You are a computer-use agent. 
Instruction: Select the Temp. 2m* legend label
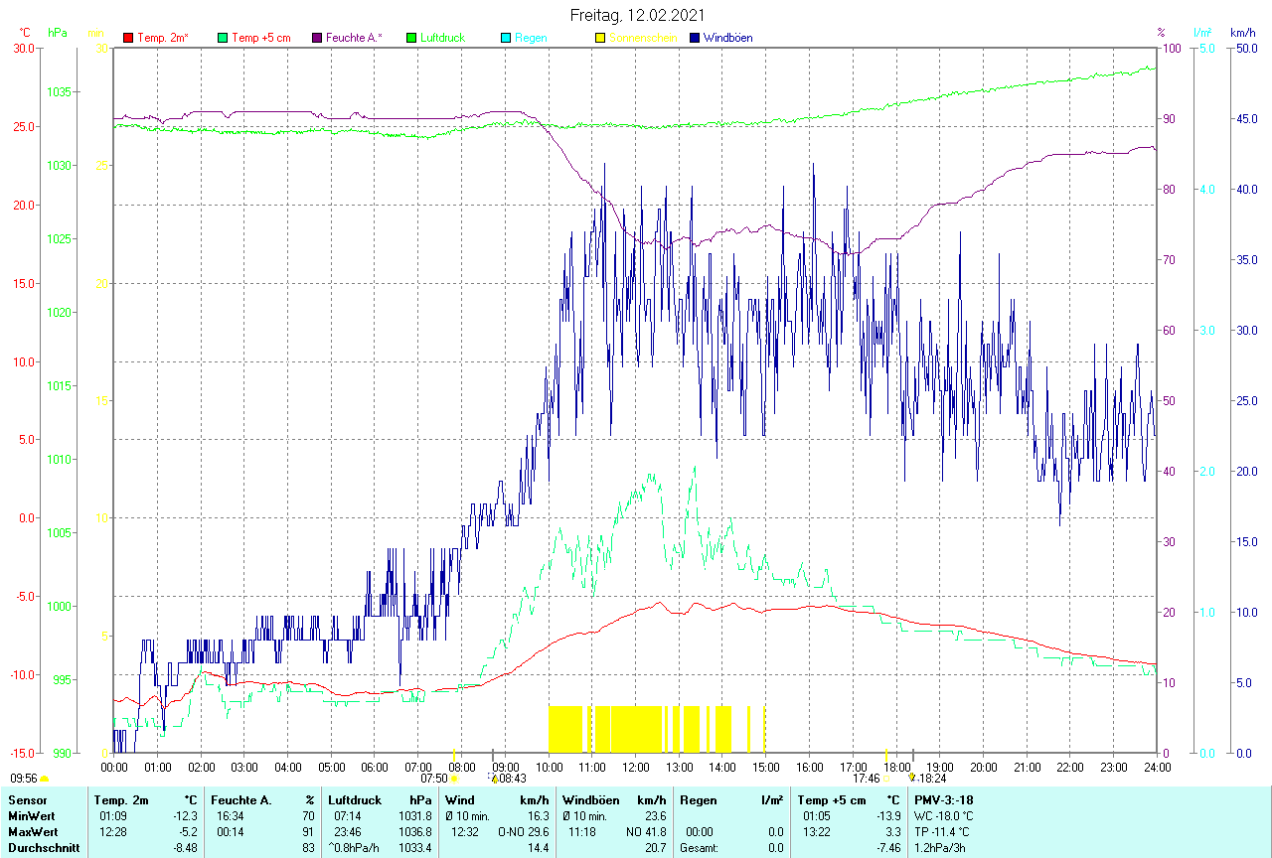(163, 38)
